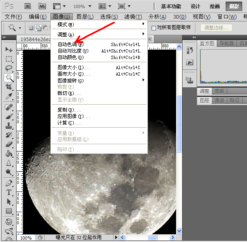Open the Clone Source panel icon
The height and width of the screenshot is (242, 247).
[x=190, y=80]
